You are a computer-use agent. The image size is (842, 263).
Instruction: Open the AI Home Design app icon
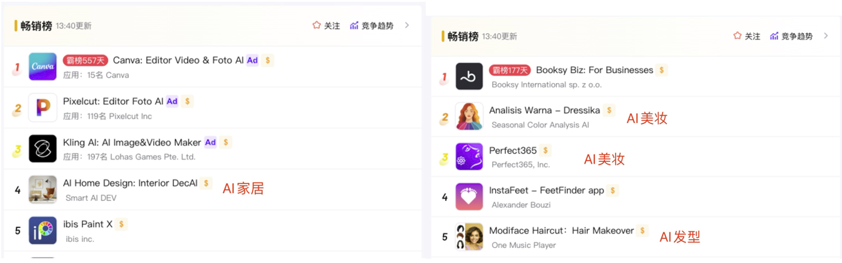coord(43,190)
